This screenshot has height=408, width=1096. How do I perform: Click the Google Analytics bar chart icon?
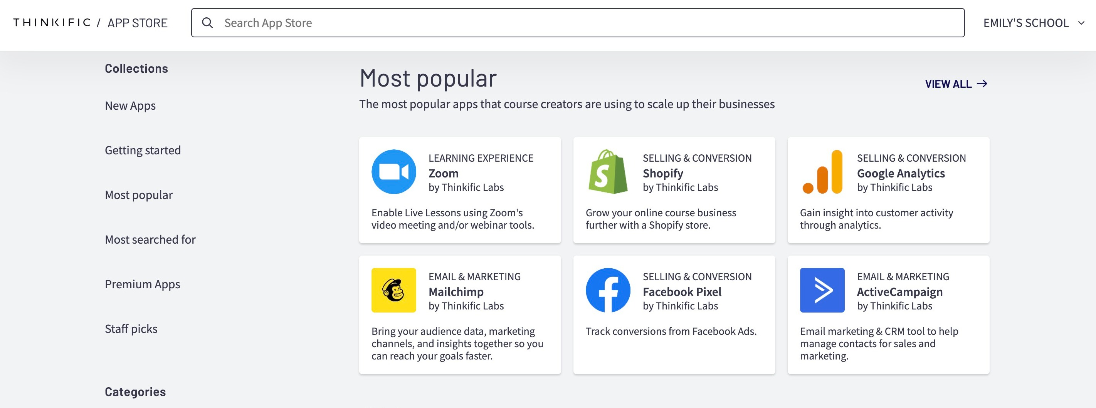tap(822, 172)
